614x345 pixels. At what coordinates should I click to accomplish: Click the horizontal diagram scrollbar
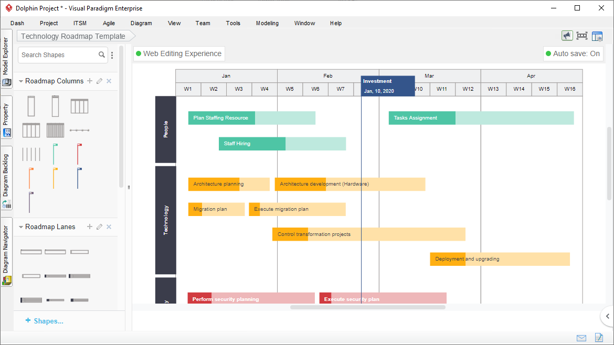pyautogui.click(x=368, y=307)
